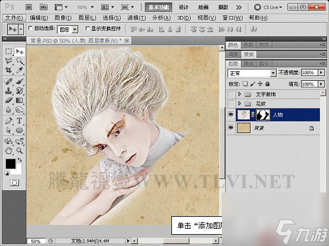Open the 图层(L) menu
Viewport: 329px width, 246px height.
87,18
